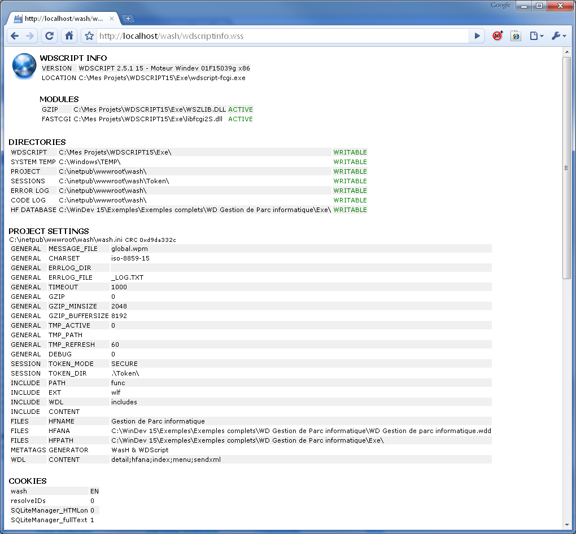Select the http://localhost/wash tab
576x534 pixels.
(63, 19)
